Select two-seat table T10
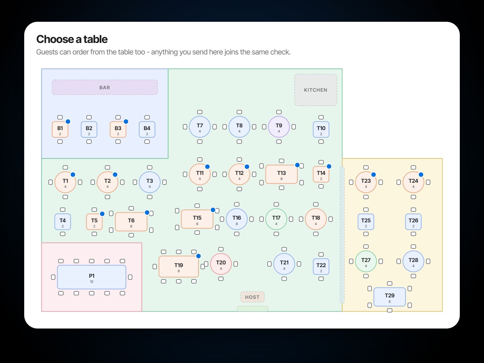 (321, 129)
